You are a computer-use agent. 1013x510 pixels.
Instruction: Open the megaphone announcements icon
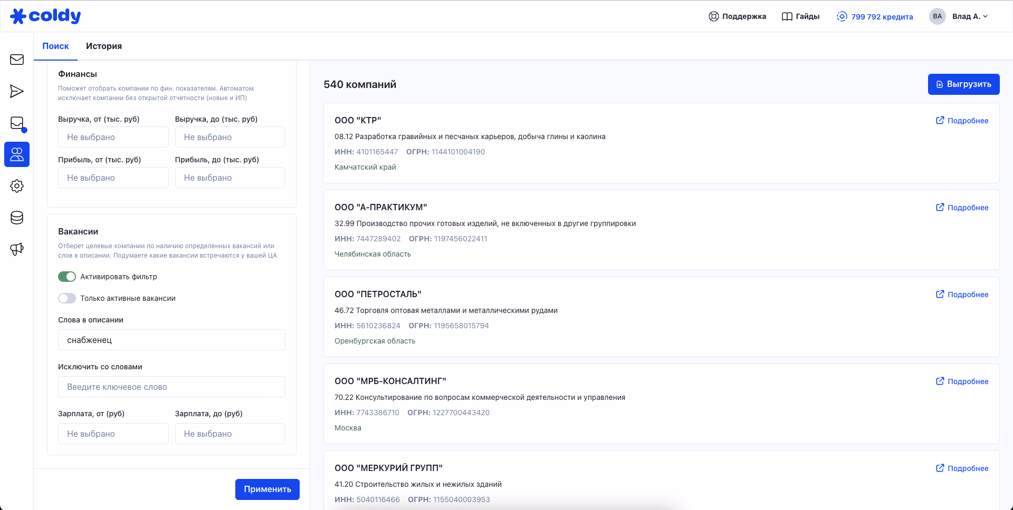click(x=17, y=249)
